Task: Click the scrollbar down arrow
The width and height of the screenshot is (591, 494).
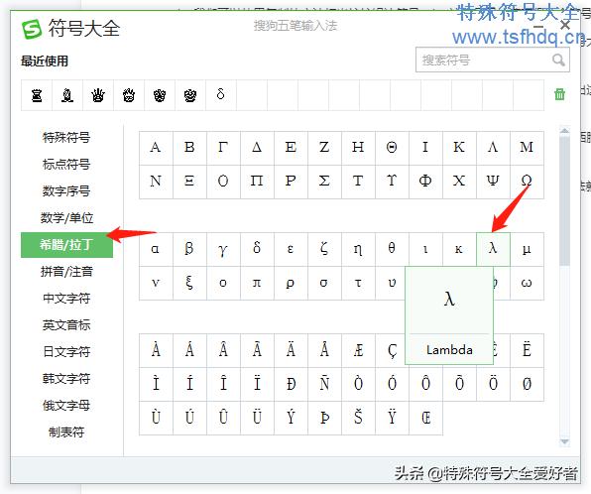Action: (x=564, y=441)
